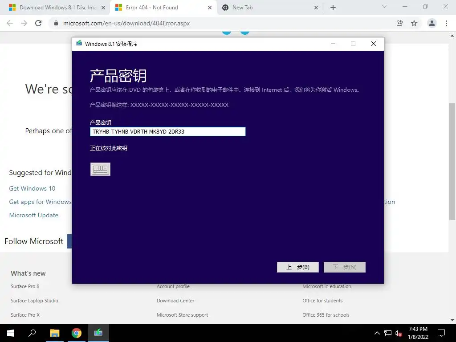This screenshot has width=456, height=342.
Task: Click the 产品密钥 heading text
Action: click(x=118, y=76)
